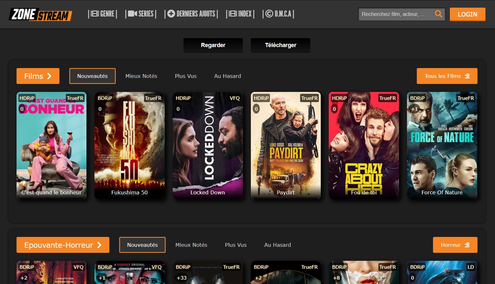495x284 pixels.
Task: Open the Horreur list button
Action: (455, 245)
